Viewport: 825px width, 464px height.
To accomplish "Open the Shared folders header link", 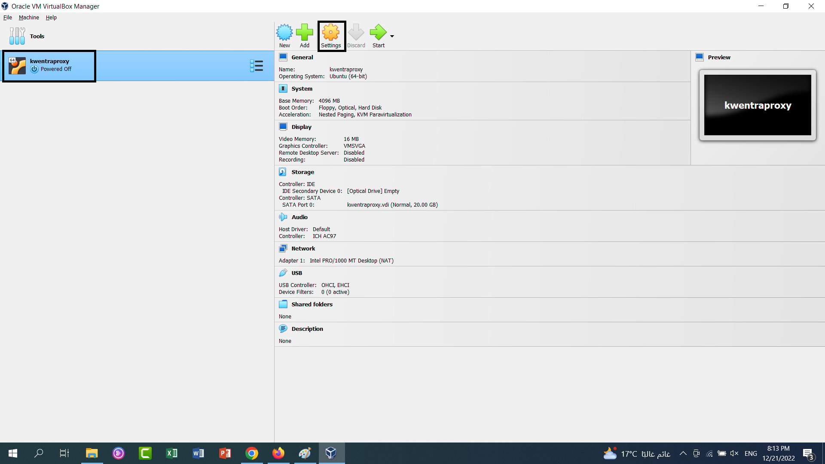I will [x=312, y=304].
